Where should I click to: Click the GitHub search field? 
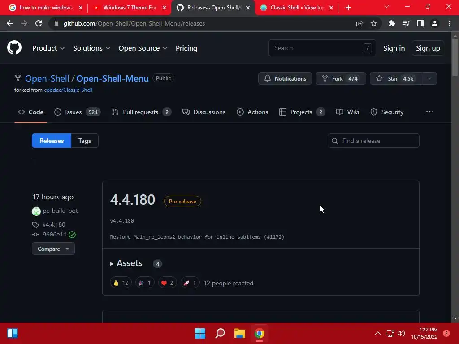[x=322, y=48]
